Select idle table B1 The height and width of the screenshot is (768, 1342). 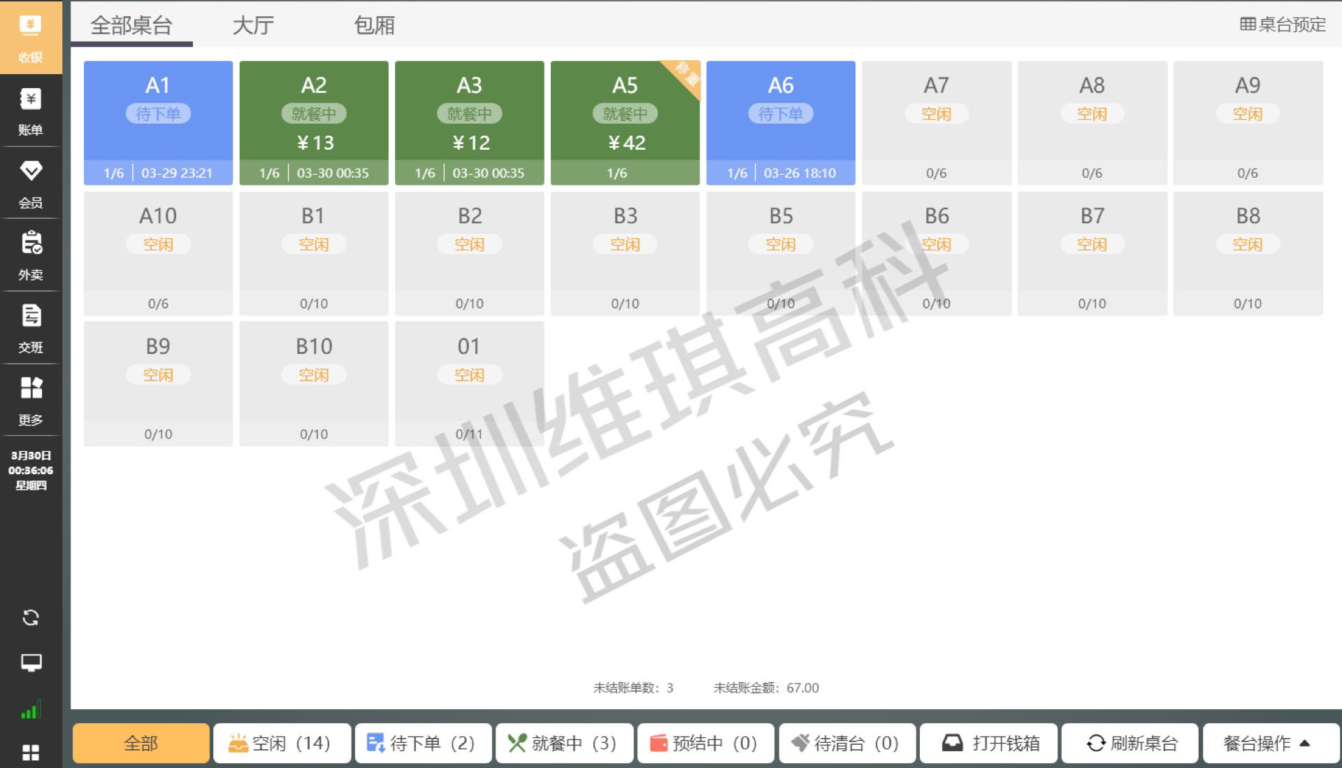314,254
